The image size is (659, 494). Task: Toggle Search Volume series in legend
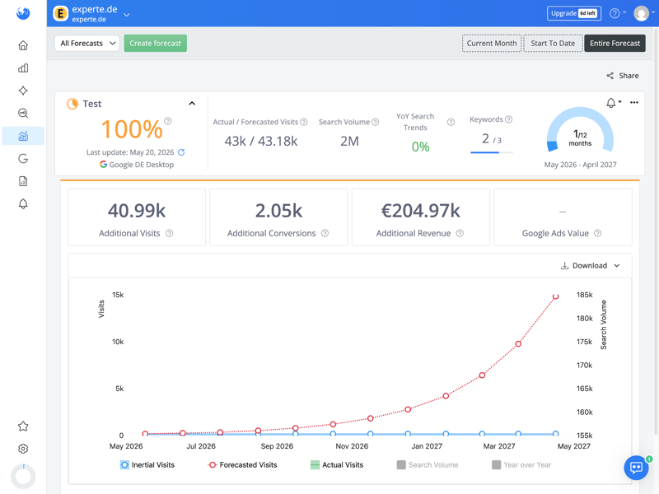pyautogui.click(x=428, y=464)
